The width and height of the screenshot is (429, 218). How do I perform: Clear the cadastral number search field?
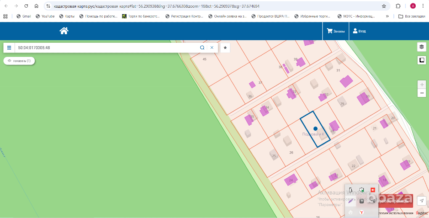[211, 48]
